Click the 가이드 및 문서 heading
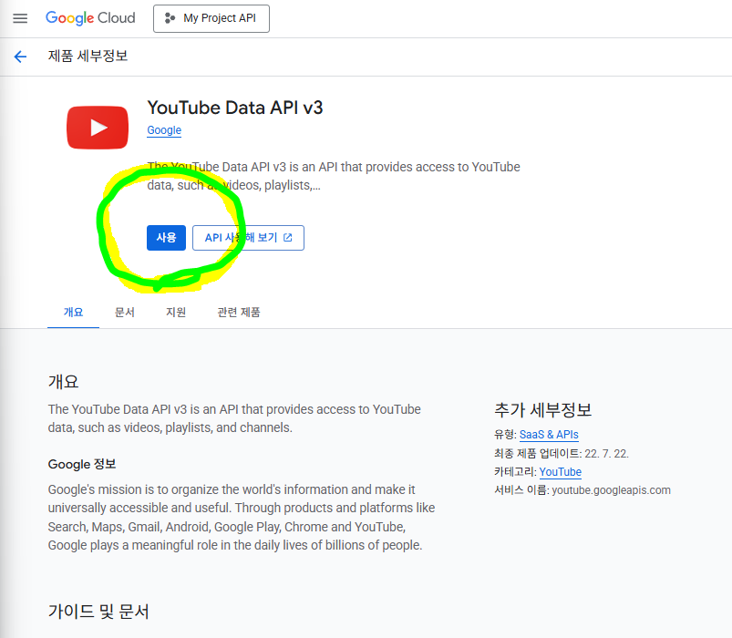732x638 pixels. point(98,611)
